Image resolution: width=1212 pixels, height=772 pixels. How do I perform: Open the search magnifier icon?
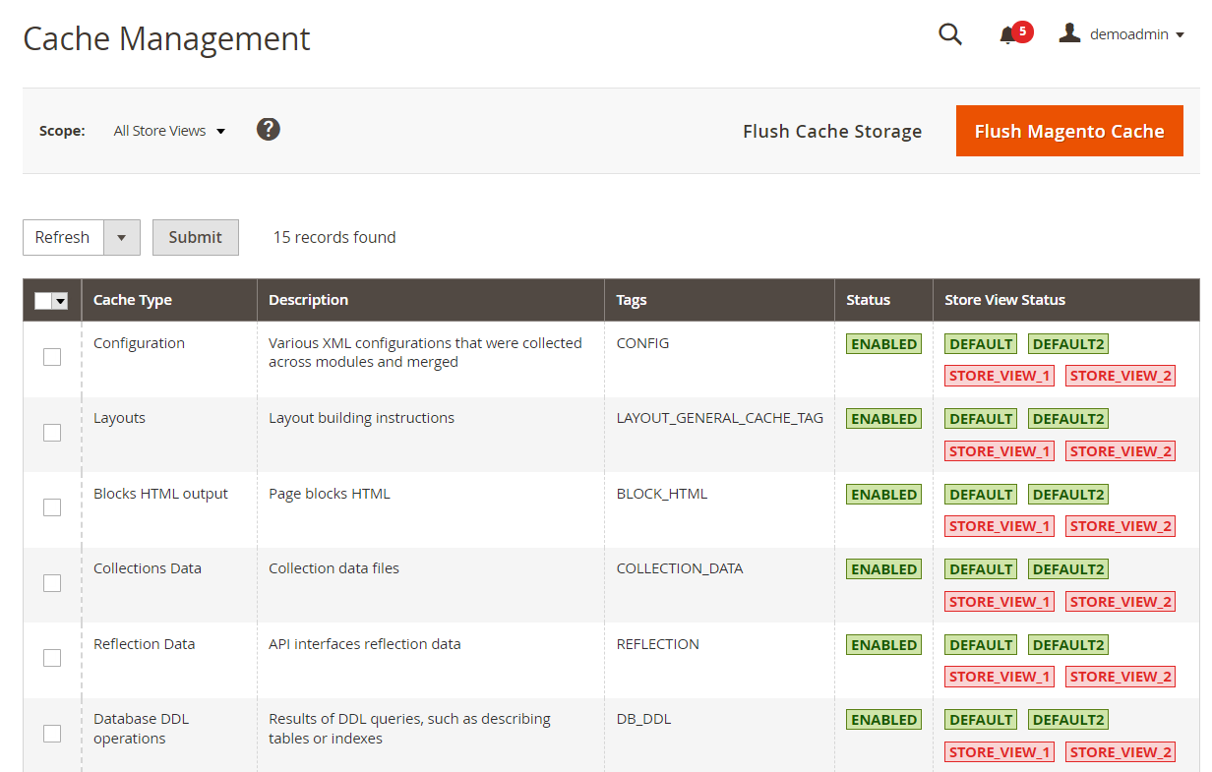point(949,34)
